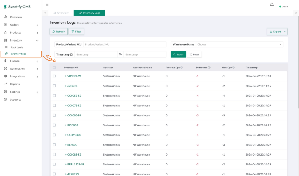Click the page vertical scrollbar
This screenshot has height=176, width=299.
pyautogui.click(x=298, y=63)
